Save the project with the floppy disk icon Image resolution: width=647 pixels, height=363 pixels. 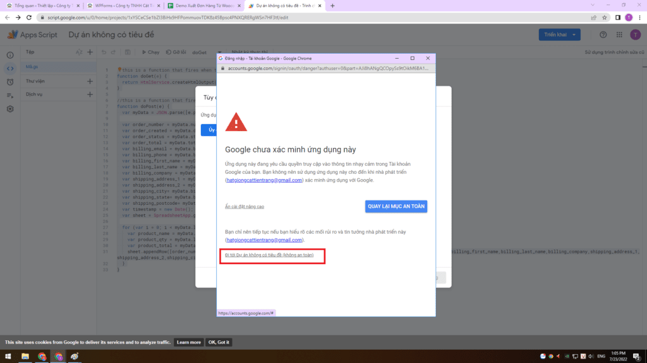[128, 52]
